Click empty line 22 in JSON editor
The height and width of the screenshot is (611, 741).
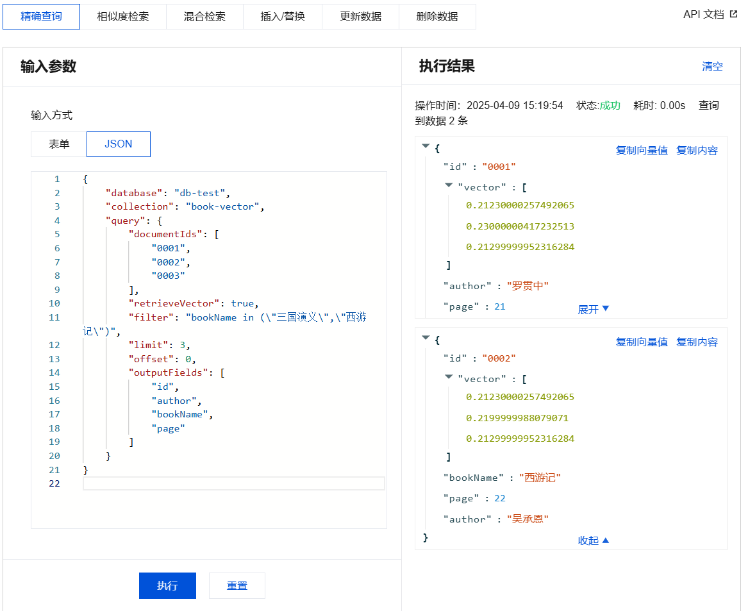pos(233,483)
